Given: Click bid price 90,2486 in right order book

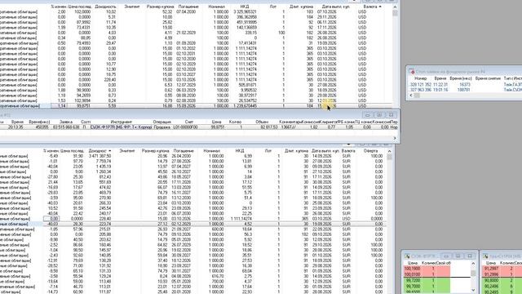Looking at the screenshot, I should coord(491,287).
